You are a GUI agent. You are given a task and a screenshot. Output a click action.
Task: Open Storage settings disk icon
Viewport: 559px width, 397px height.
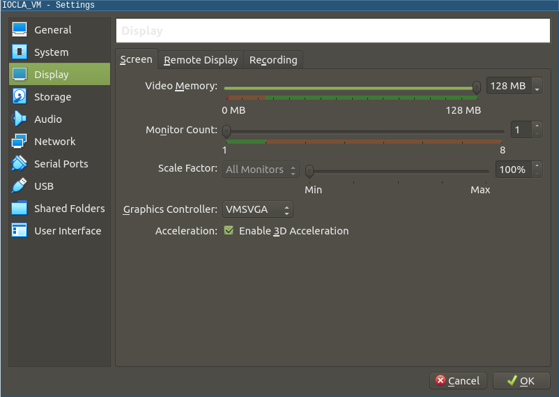point(20,97)
